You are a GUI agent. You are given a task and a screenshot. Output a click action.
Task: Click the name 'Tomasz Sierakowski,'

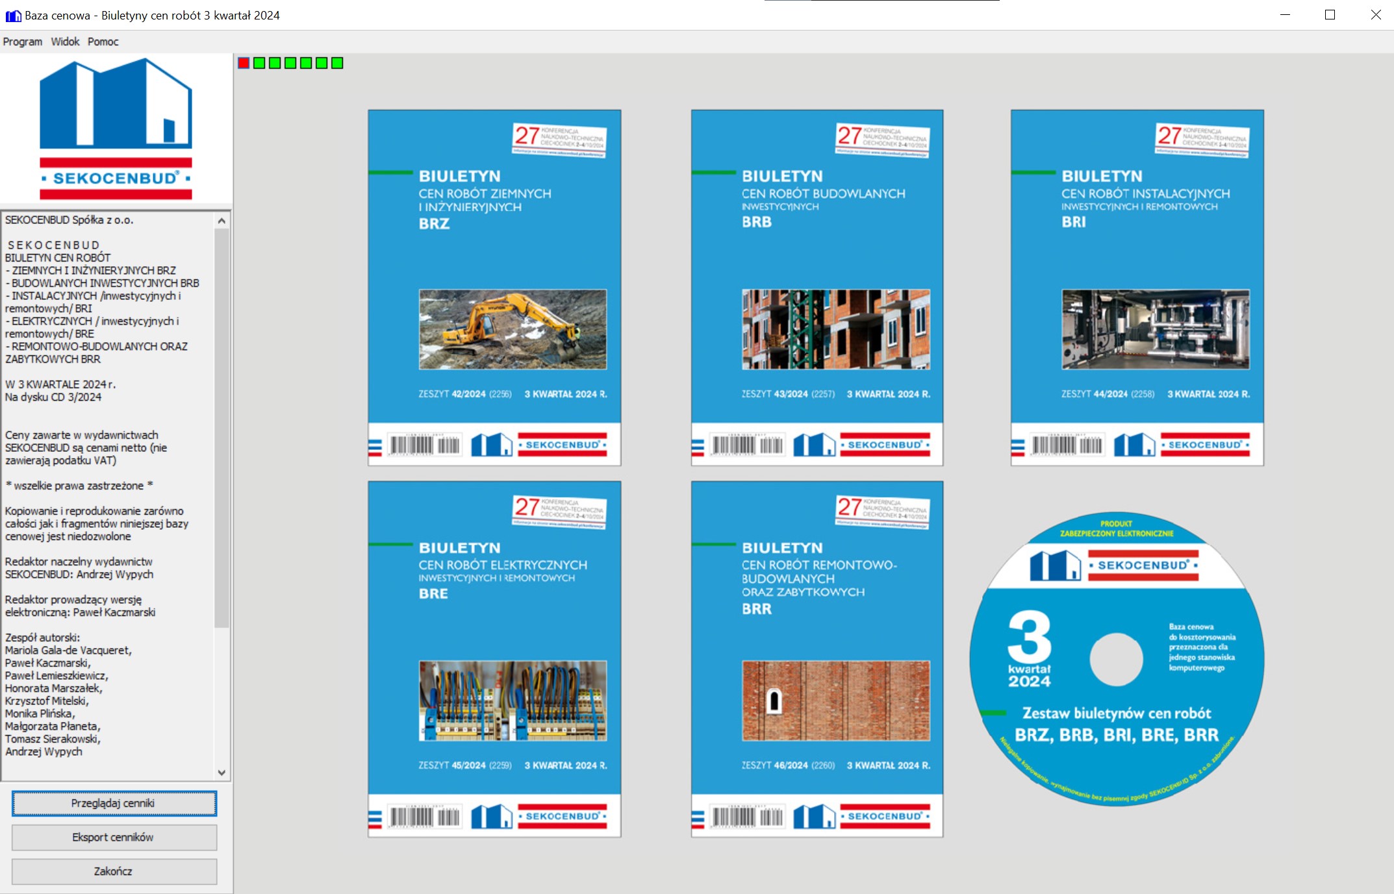(x=53, y=739)
